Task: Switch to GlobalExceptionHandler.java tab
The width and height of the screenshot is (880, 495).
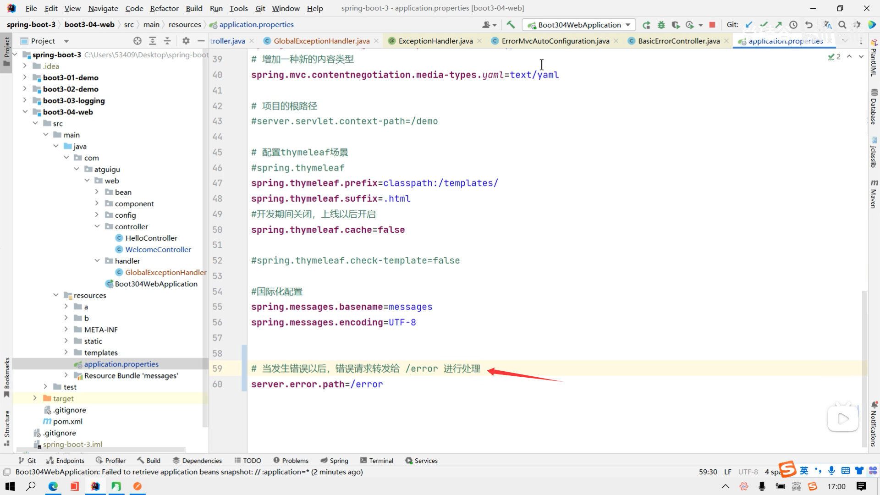Action: click(x=321, y=41)
